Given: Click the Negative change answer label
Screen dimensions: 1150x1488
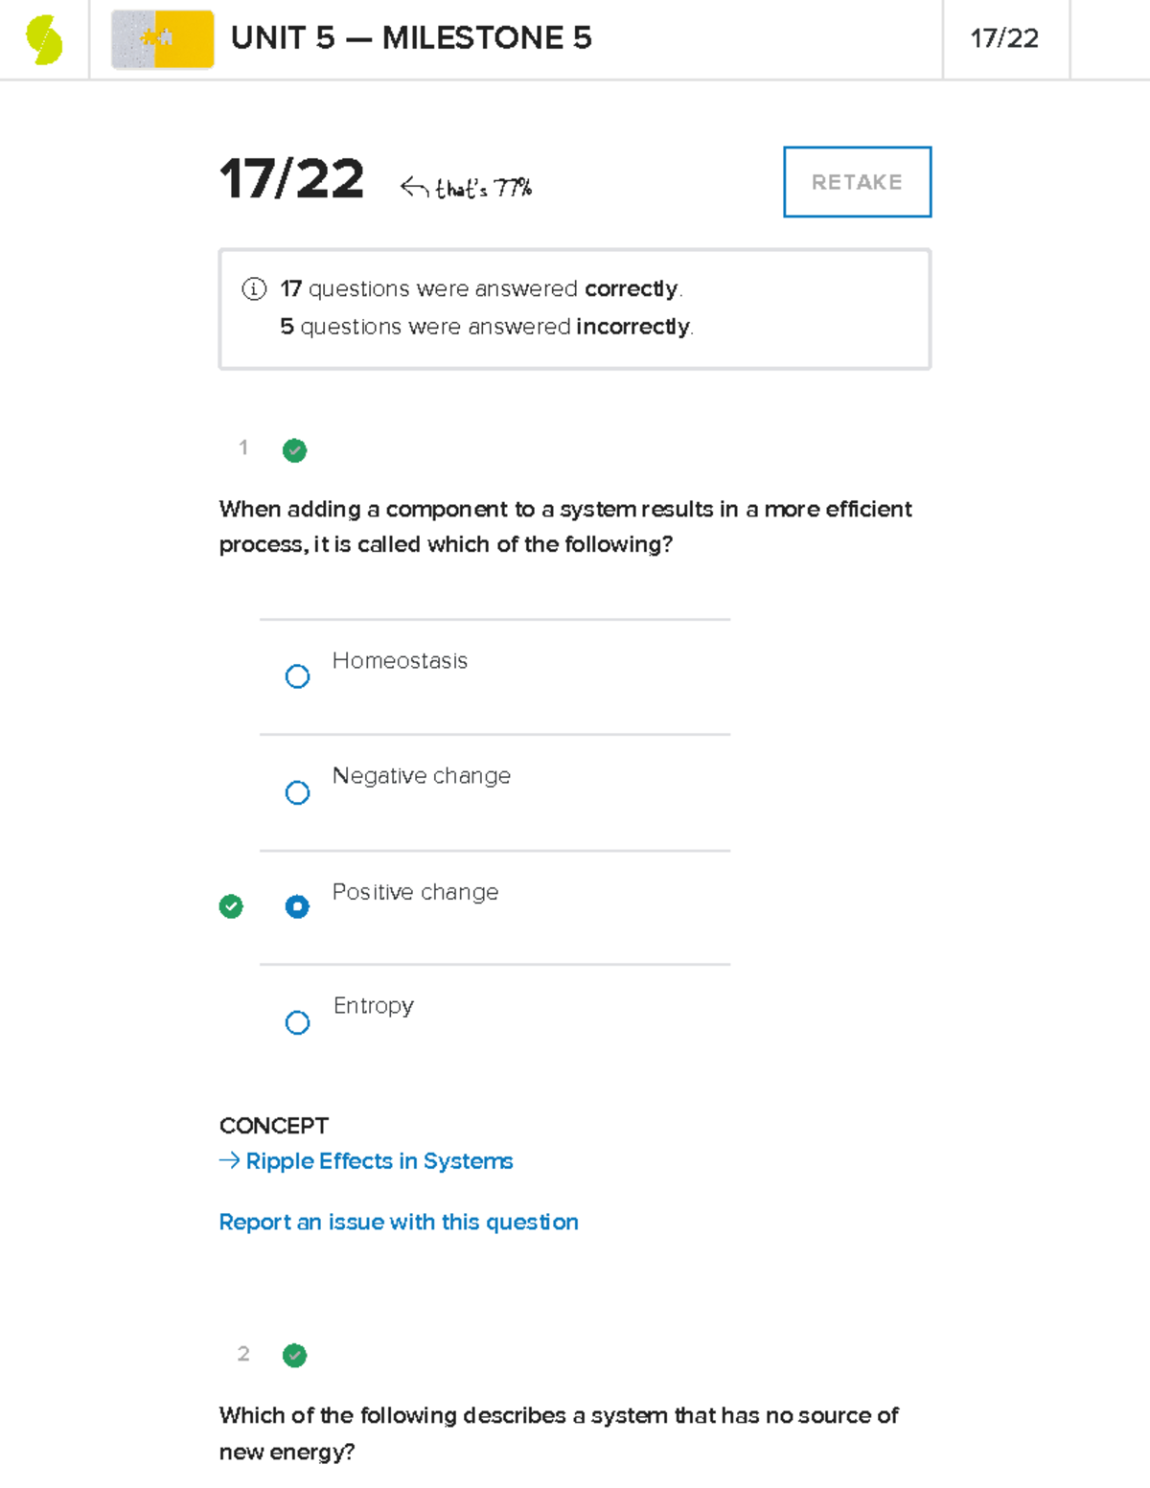Looking at the screenshot, I should pos(422,776).
